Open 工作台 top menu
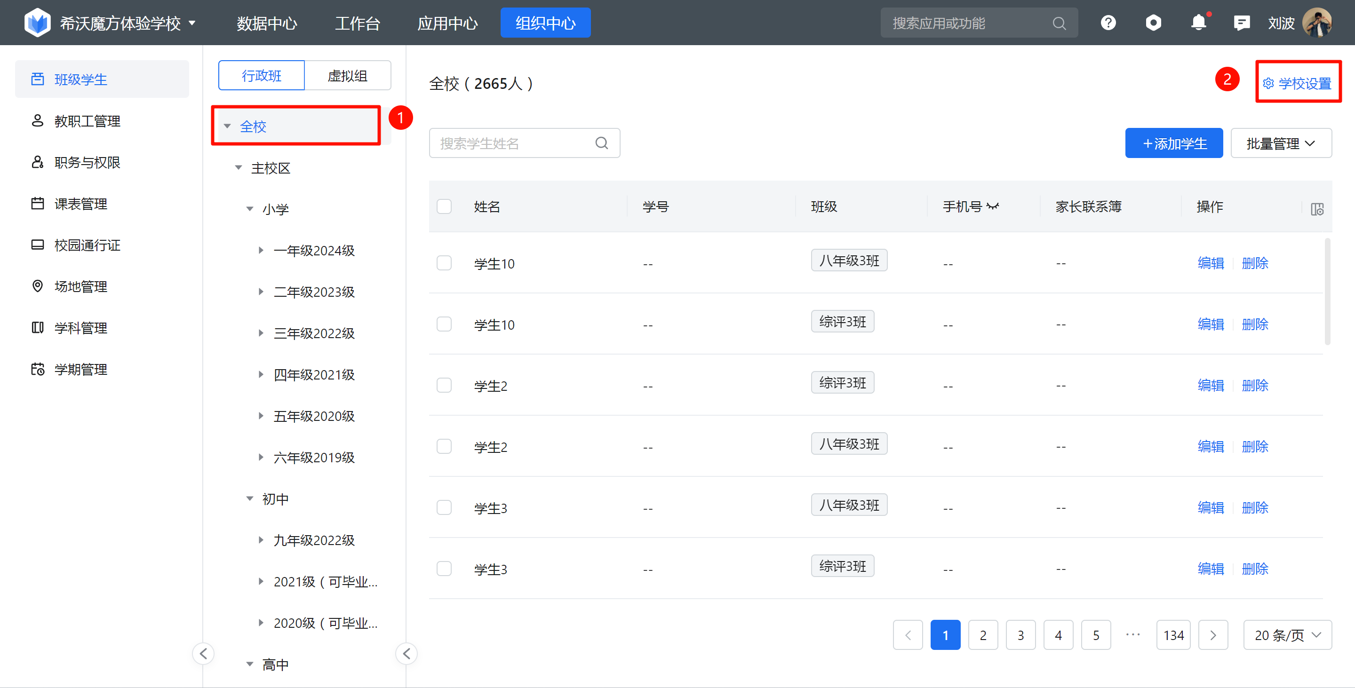This screenshot has width=1355, height=688. (x=357, y=23)
